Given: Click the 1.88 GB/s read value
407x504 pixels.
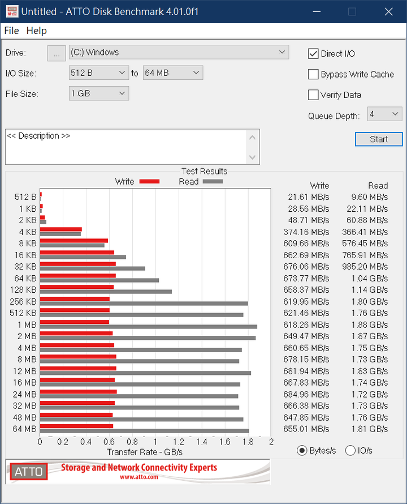Looking at the screenshot, I should [x=370, y=325].
